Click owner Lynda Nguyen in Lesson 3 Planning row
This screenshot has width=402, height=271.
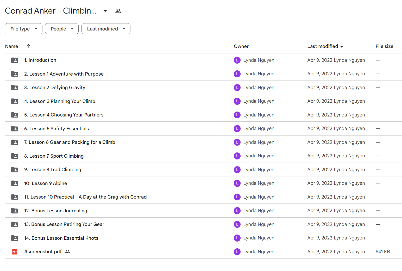tap(259, 101)
